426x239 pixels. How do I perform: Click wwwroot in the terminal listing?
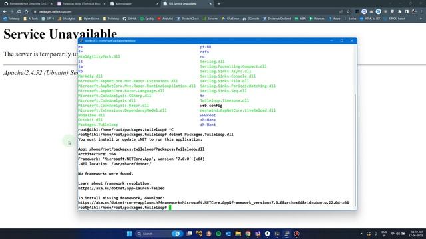click(208, 115)
